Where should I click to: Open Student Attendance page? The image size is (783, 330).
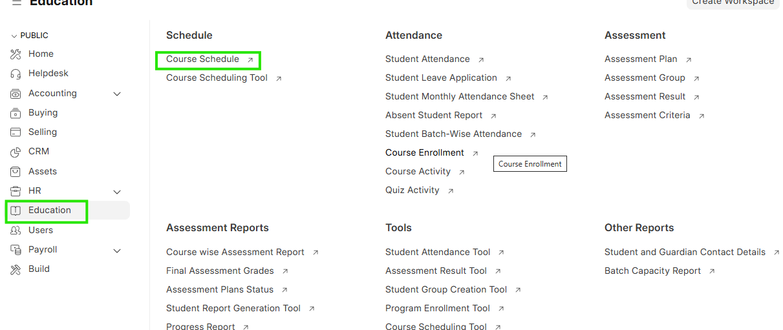[427, 59]
